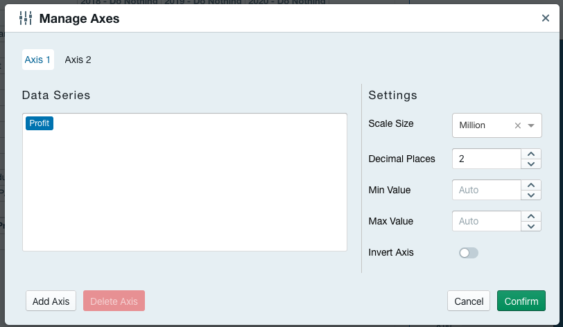This screenshot has height=327, width=563.
Task: Decrement the Min Value stepper
Action: coord(530,195)
